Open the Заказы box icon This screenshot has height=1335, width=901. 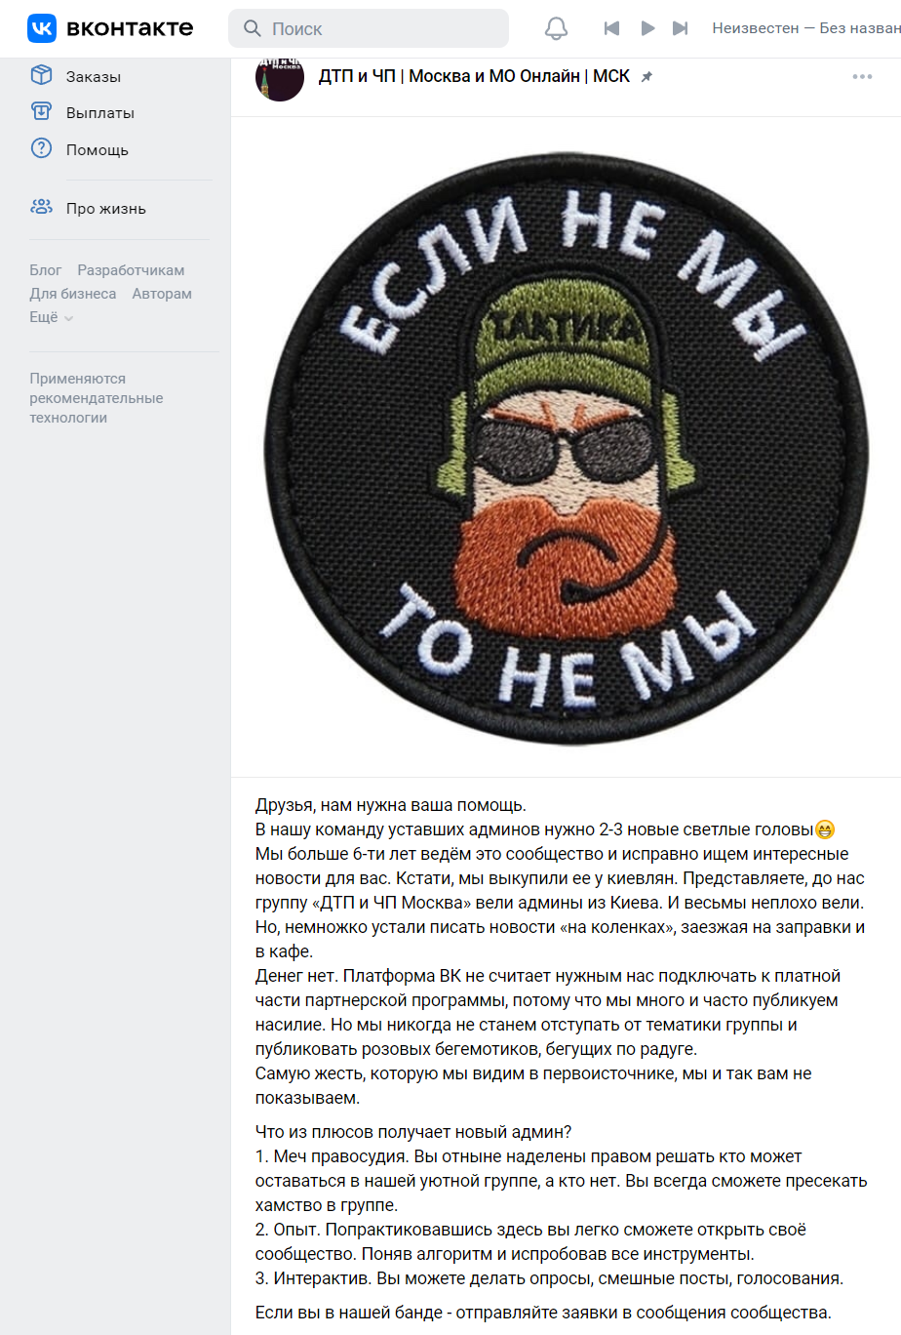click(41, 75)
